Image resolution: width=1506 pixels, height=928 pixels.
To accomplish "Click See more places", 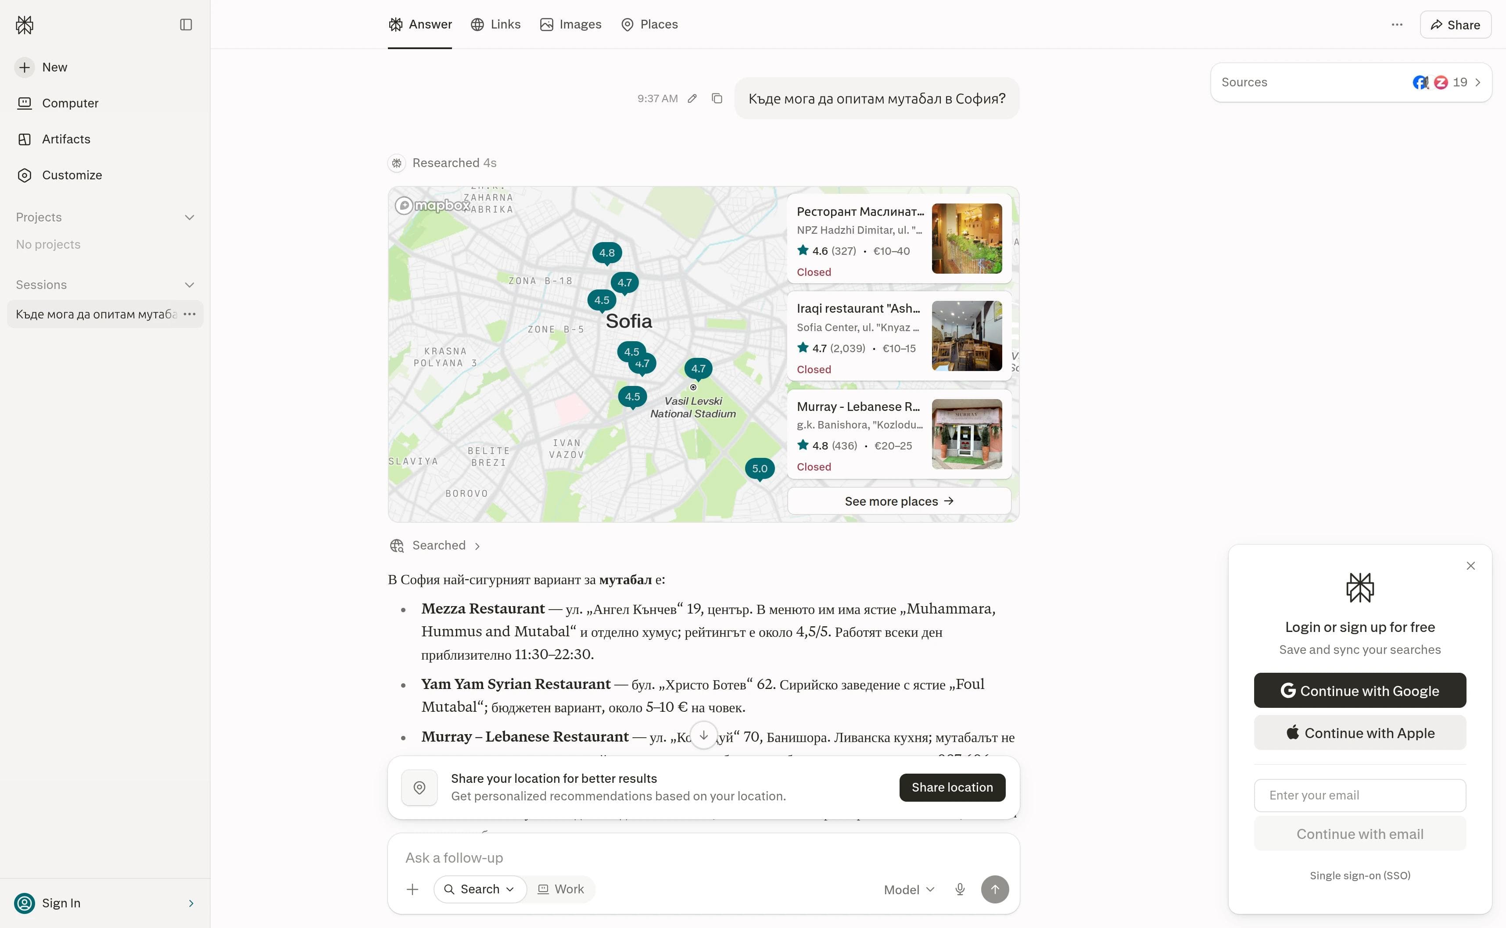I will pyautogui.click(x=900, y=501).
